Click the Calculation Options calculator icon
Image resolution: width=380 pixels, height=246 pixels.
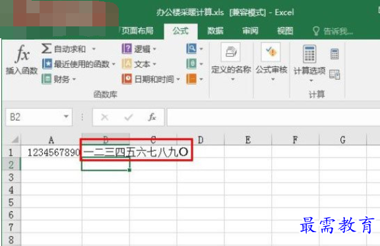point(309,54)
